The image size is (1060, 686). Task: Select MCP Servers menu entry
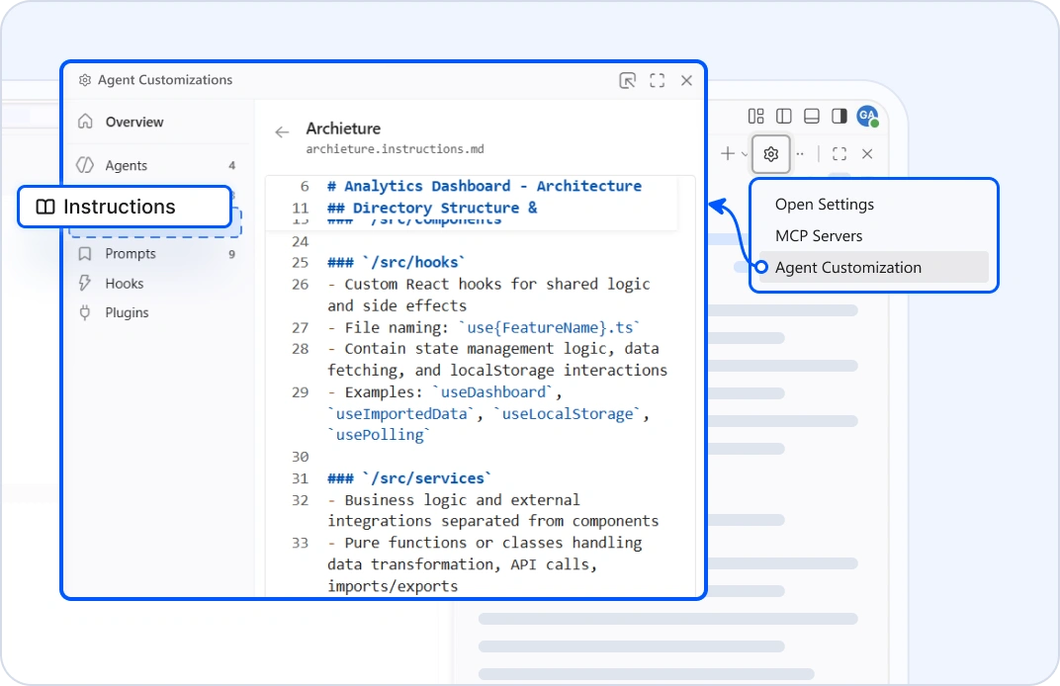(819, 236)
